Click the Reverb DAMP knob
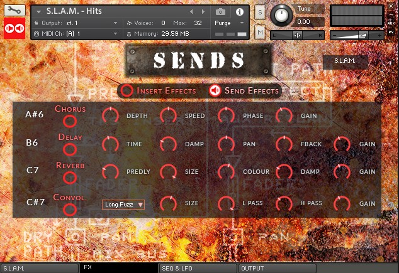 coord(284,172)
